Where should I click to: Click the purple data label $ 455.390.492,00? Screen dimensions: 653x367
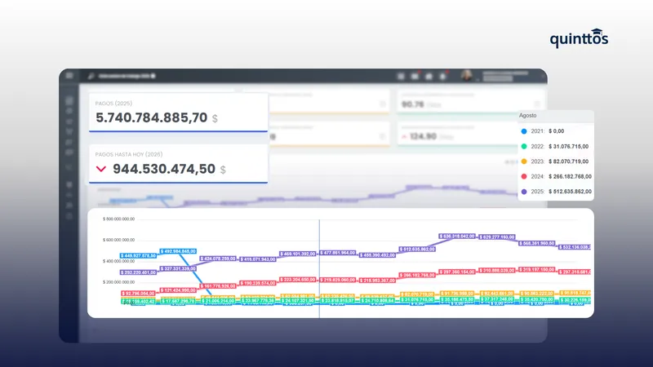(377, 255)
